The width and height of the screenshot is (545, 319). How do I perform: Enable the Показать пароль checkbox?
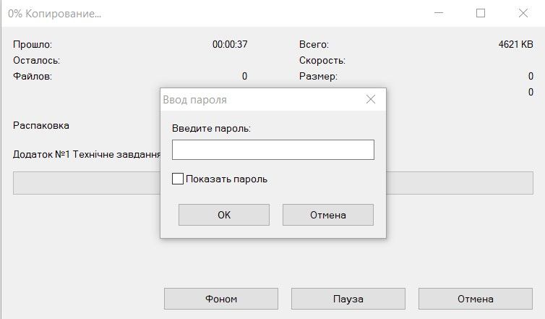pyautogui.click(x=178, y=179)
